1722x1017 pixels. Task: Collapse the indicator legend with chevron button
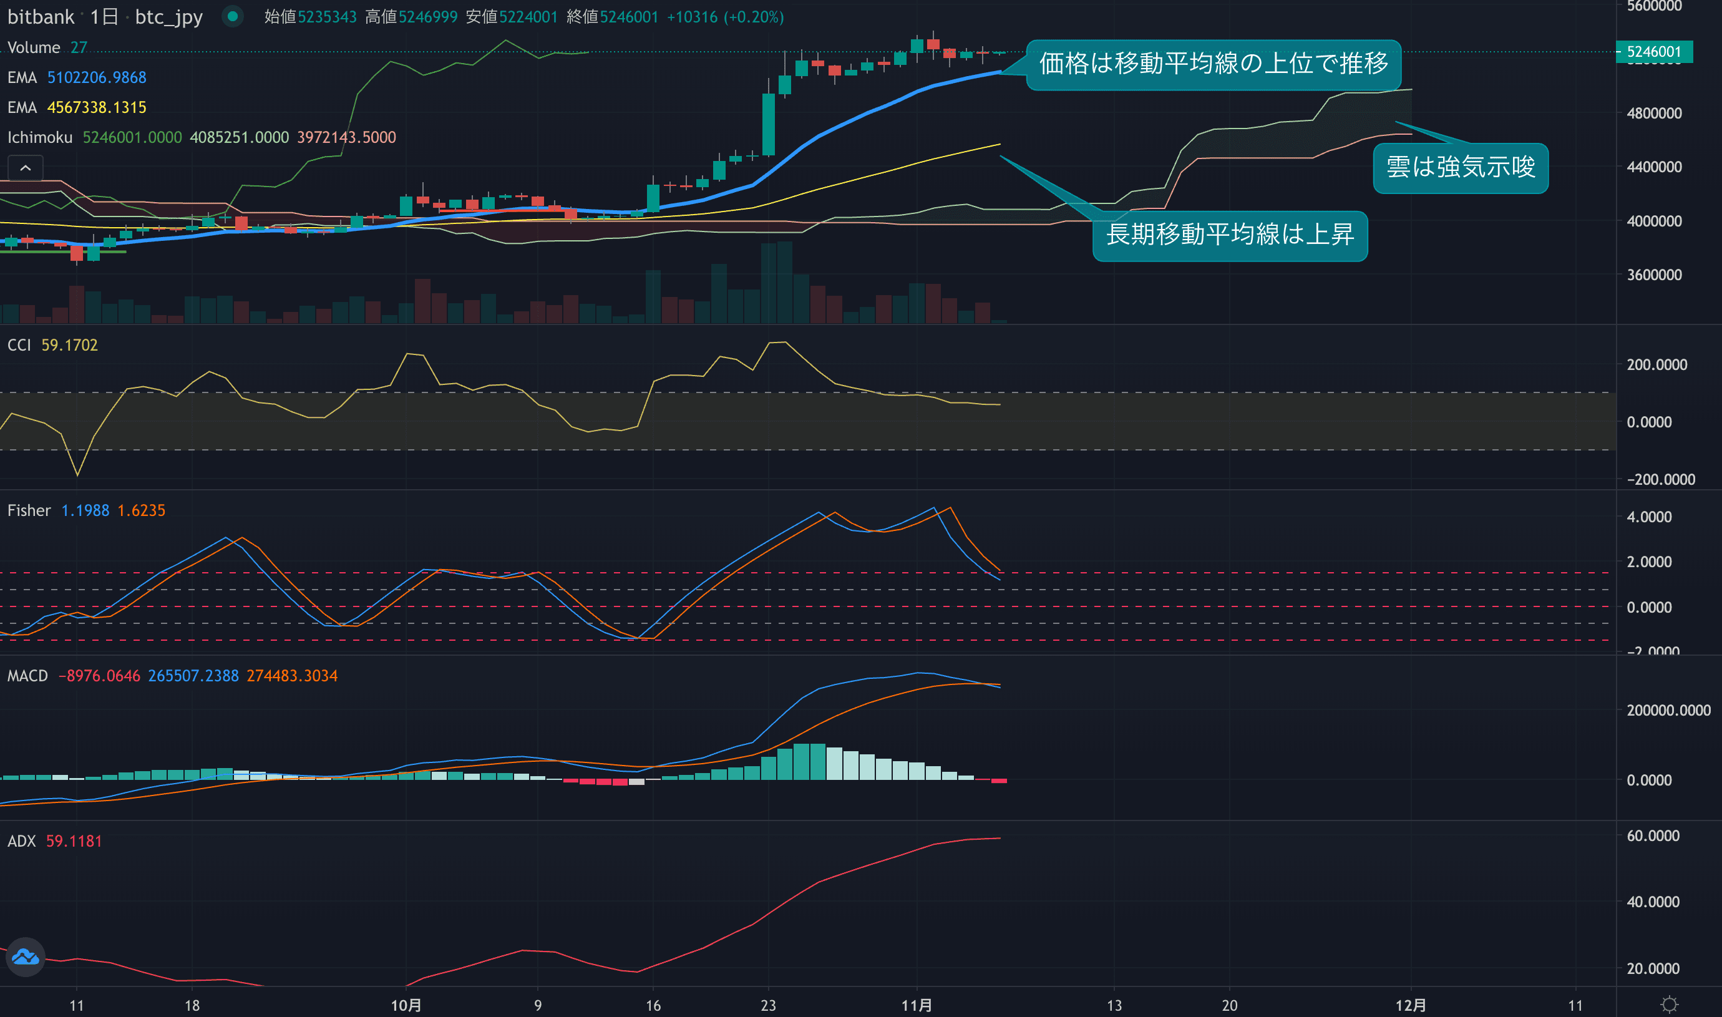click(26, 168)
